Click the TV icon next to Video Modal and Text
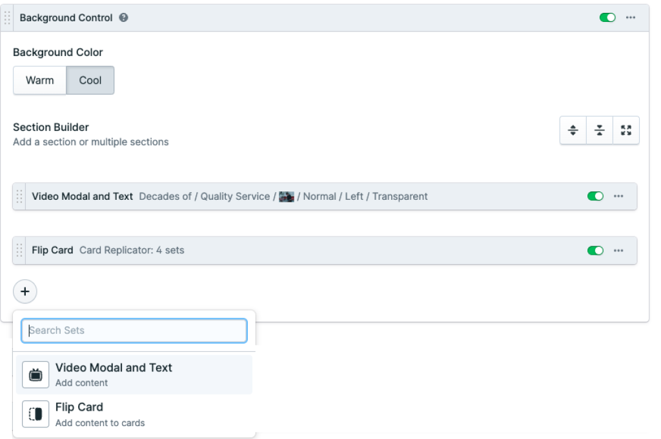This screenshot has height=439, width=661. click(35, 374)
